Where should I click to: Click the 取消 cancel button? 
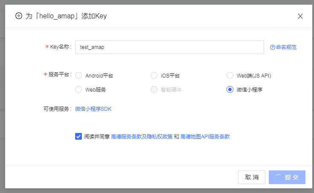[x=252, y=177]
